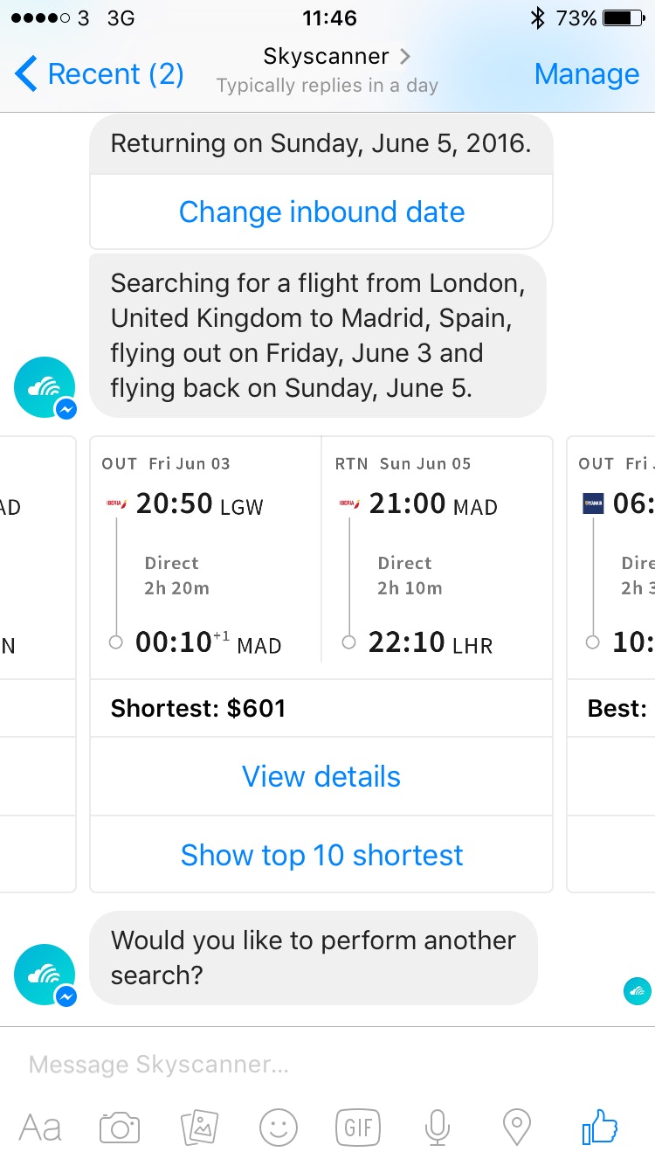Viewport: 655px width, 1166px height.
Task: Tap the Messenger badge on the avatar
Action: coord(65,407)
